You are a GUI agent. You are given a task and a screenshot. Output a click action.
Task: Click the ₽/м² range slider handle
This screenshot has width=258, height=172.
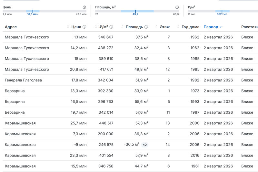click(x=222, y=11)
